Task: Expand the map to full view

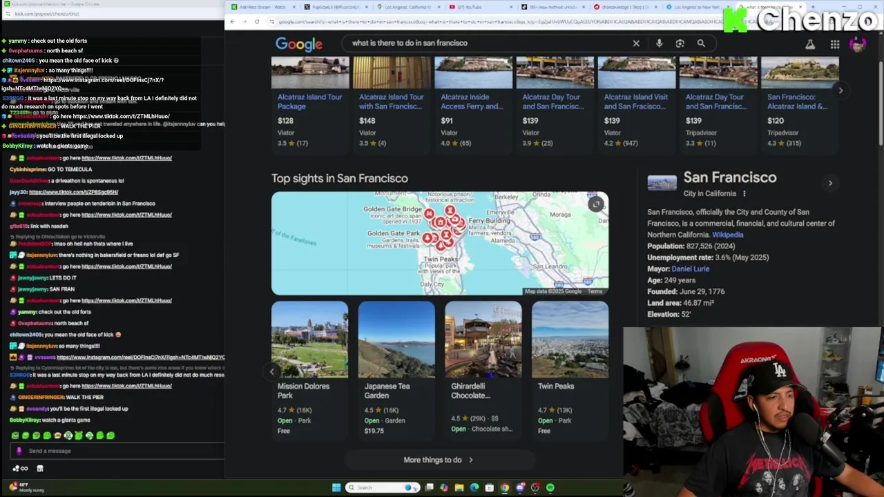Action: point(596,204)
